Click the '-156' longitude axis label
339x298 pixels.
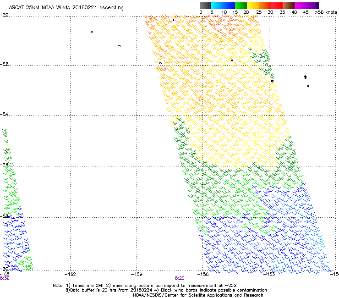(x=203, y=275)
